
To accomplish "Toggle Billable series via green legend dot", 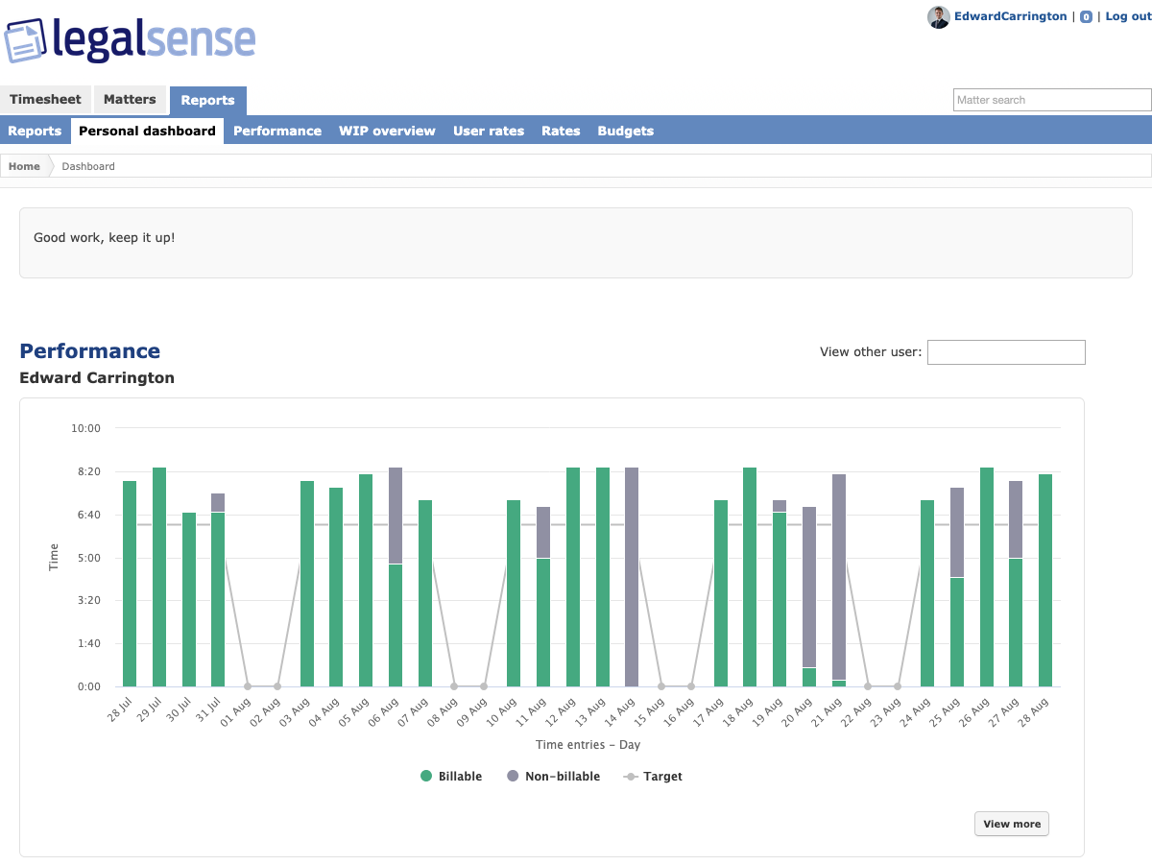I will click(426, 776).
